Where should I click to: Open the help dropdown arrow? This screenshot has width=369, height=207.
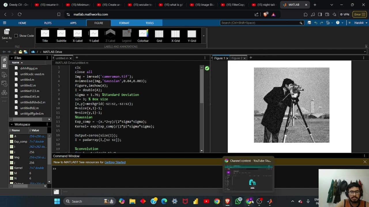pyautogui.click(x=342, y=23)
